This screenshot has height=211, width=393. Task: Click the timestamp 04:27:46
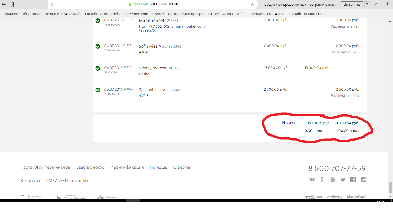tap(128, 20)
